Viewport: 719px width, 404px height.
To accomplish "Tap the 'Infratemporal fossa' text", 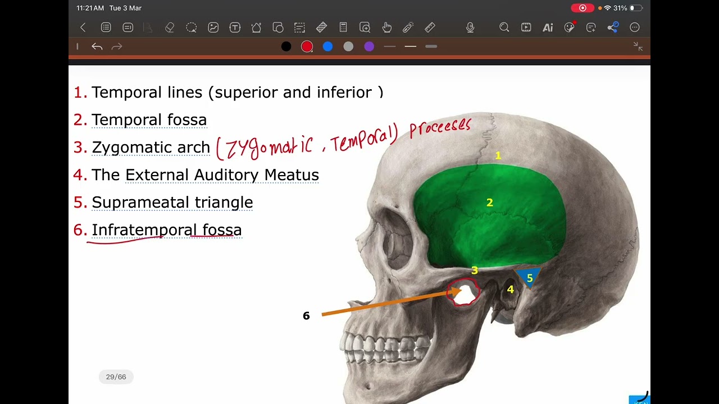I will 167,230.
